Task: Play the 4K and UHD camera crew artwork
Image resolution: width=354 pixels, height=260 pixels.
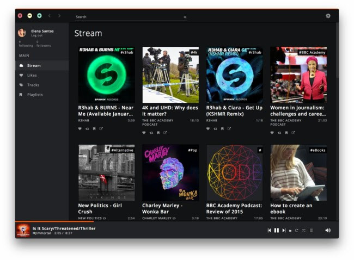Action: pyautogui.click(x=170, y=75)
